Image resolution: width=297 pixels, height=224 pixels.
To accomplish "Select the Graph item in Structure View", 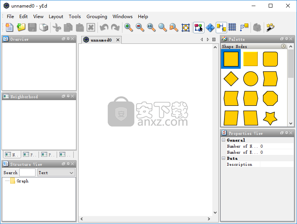I will [x=22, y=181].
